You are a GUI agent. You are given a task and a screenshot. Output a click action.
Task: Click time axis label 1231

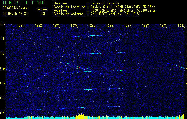click(21, 25)
